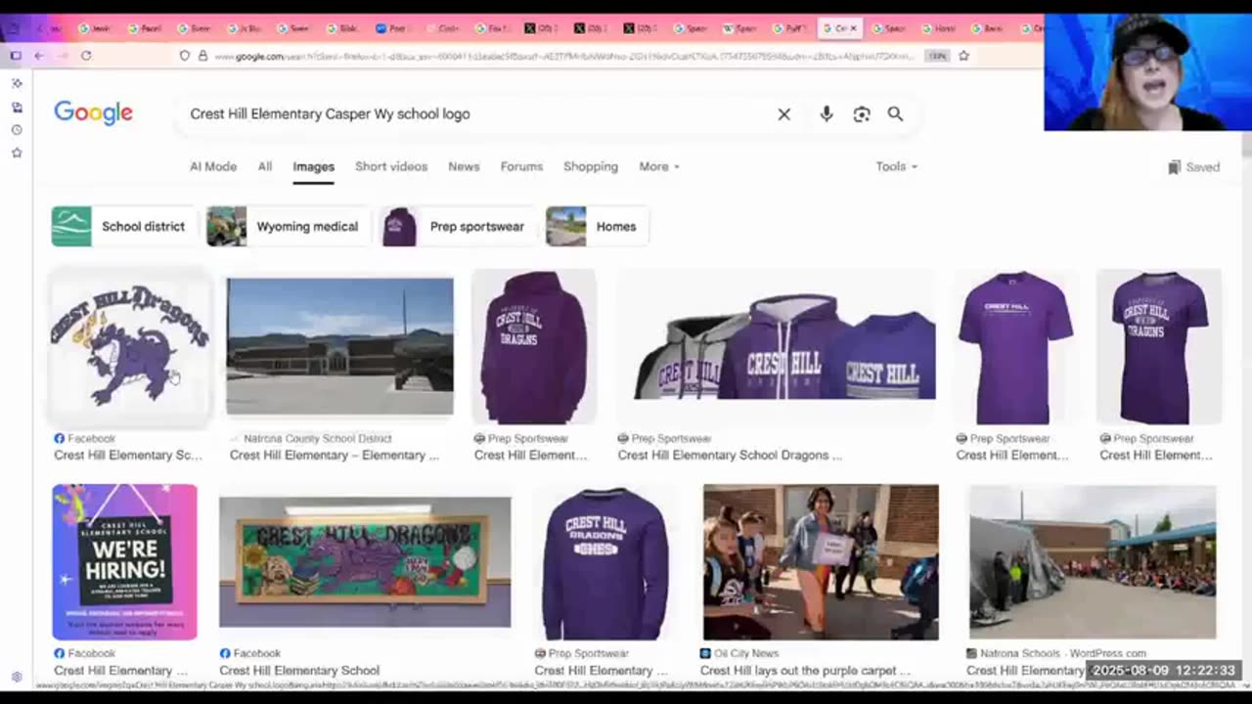Open the history clock icon in the sidebar
The width and height of the screenshot is (1252, 704).
click(17, 129)
